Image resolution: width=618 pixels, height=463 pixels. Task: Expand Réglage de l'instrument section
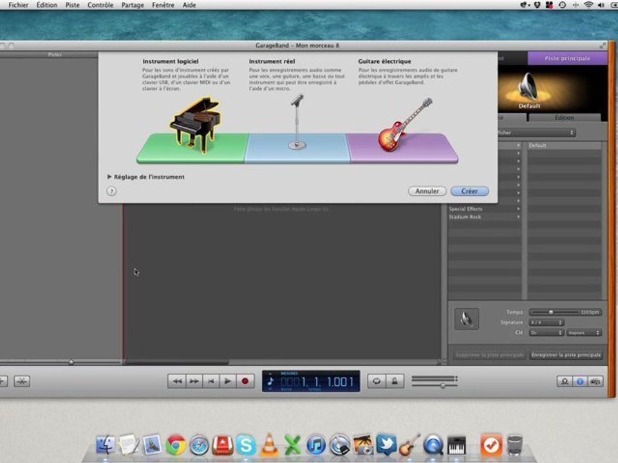pos(109,177)
